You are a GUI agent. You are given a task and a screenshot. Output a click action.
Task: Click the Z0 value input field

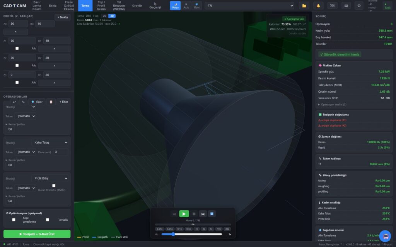tap(18, 24)
